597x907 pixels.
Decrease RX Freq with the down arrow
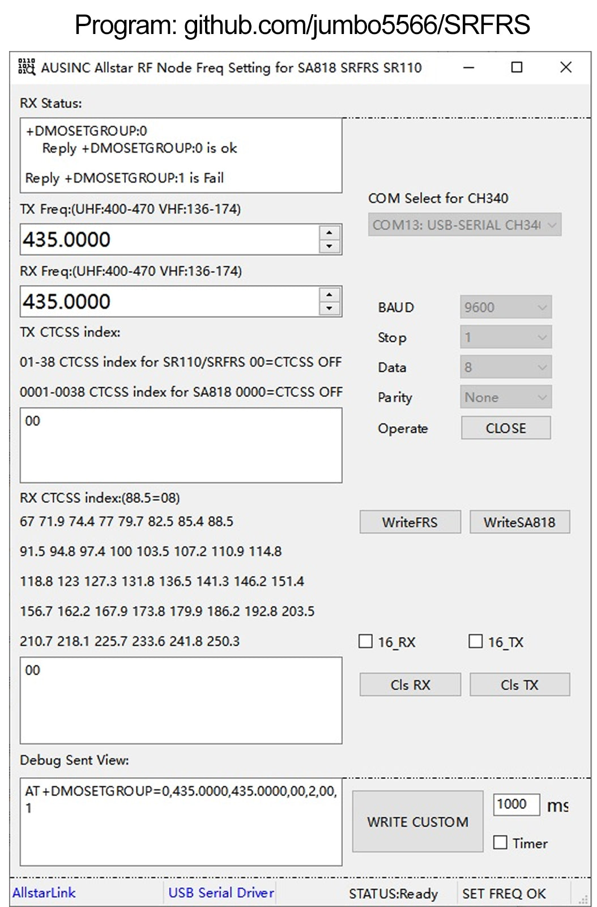point(329,309)
